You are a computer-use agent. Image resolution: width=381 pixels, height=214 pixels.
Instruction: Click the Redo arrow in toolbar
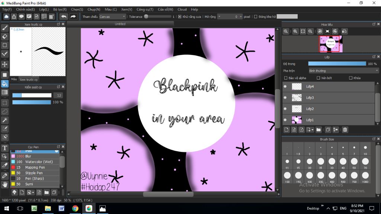coord(73,16)
